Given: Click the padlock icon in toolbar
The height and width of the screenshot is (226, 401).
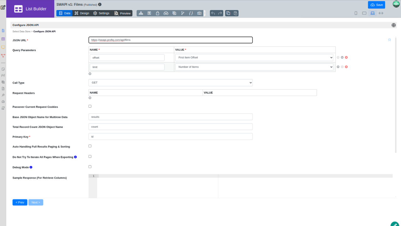Looking at the screenshot, I should (158, 13).
